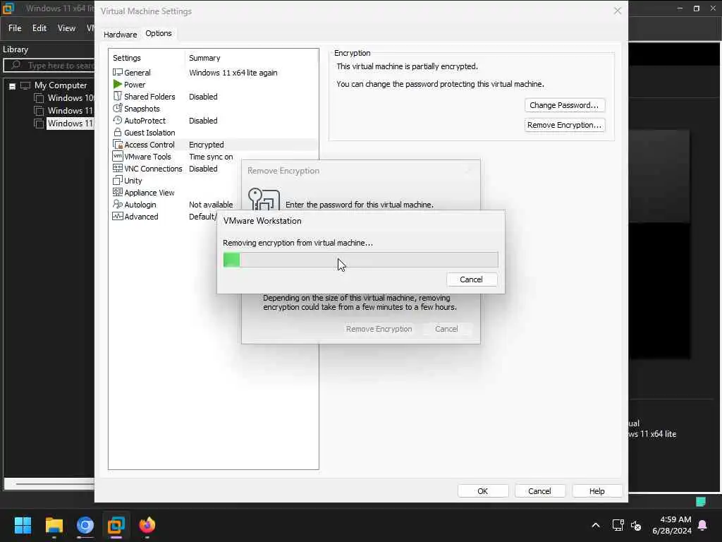Click the key icon in Remove Encryption dialog
This screenshot has height=542, width=722.
click(x=264, y=200)
